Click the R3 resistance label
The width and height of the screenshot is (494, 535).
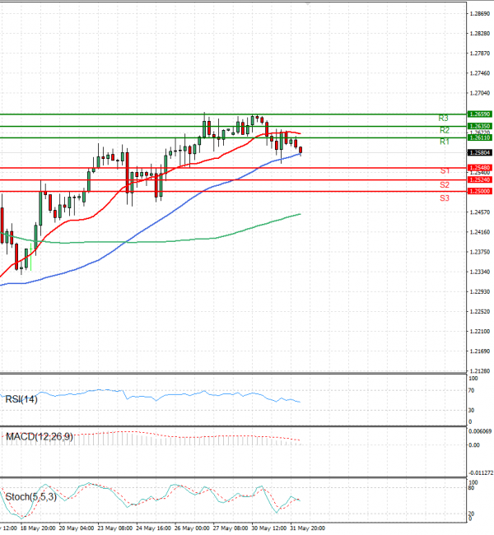tap(444, 119)
